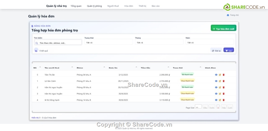The image size is (268, 131).
Task: Open the Tháng filter dropdown
Action: (159, 42)
